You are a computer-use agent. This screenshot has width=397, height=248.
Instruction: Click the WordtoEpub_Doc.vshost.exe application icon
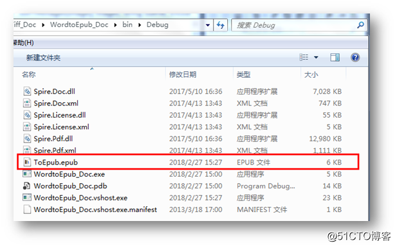coord(27,197)
